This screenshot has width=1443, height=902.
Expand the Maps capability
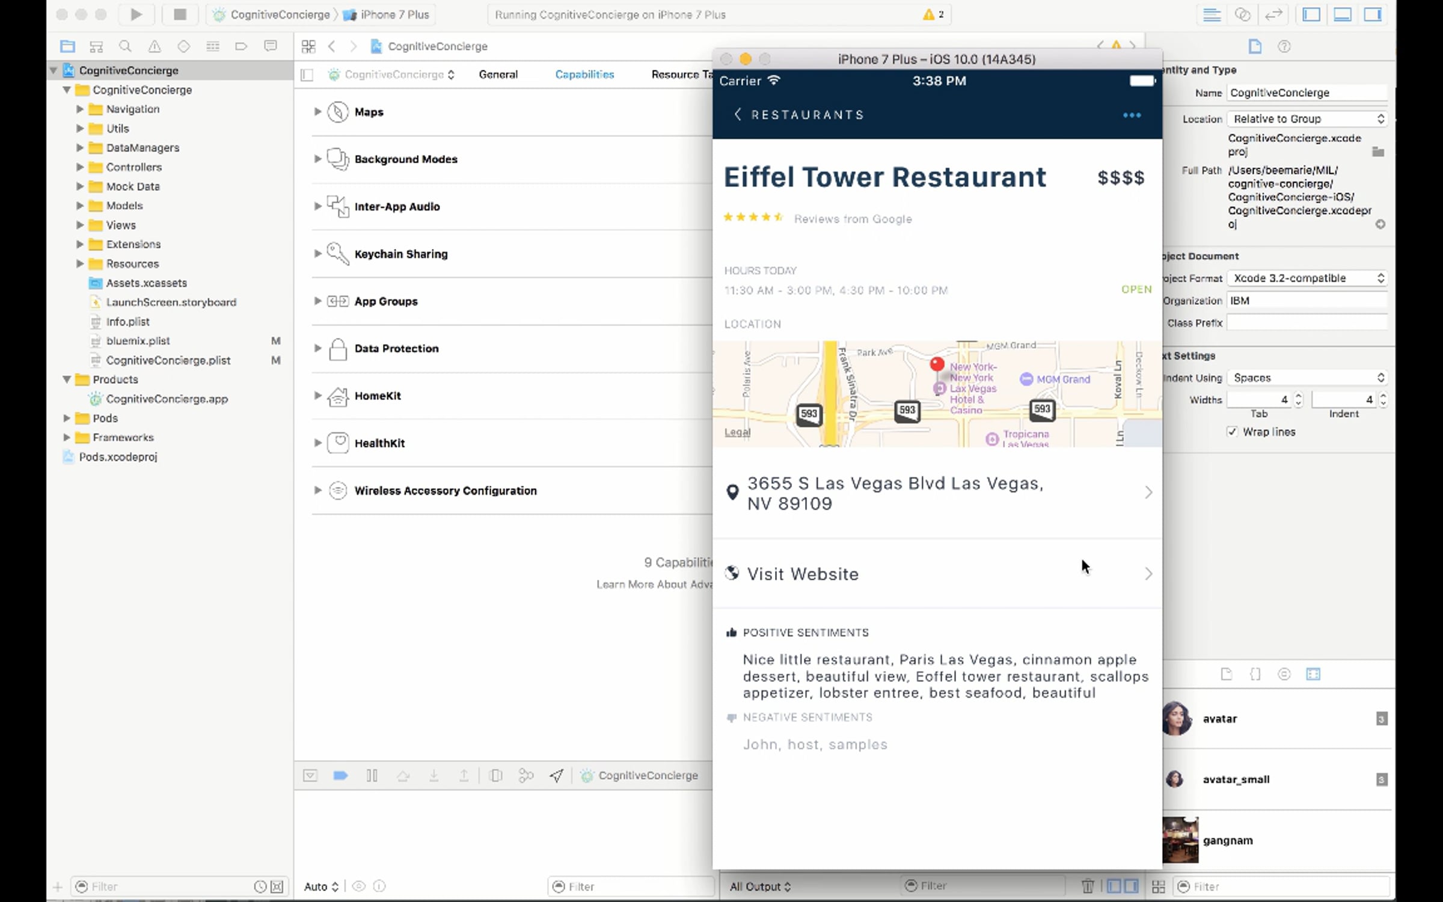(x=317, y=112)
